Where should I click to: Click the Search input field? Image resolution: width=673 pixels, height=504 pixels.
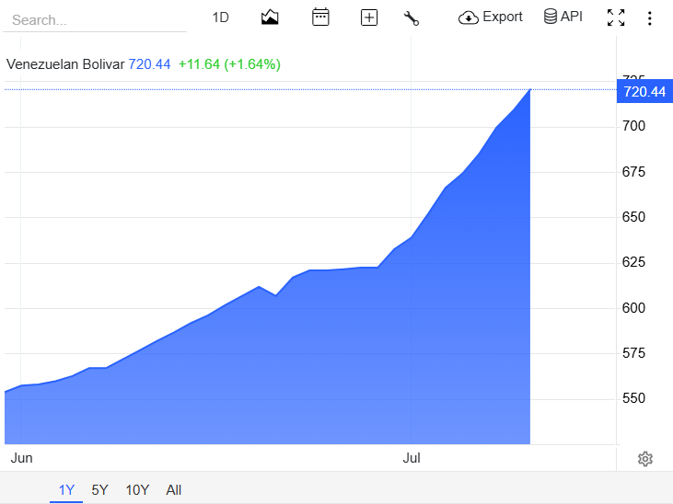click(95, 19)
